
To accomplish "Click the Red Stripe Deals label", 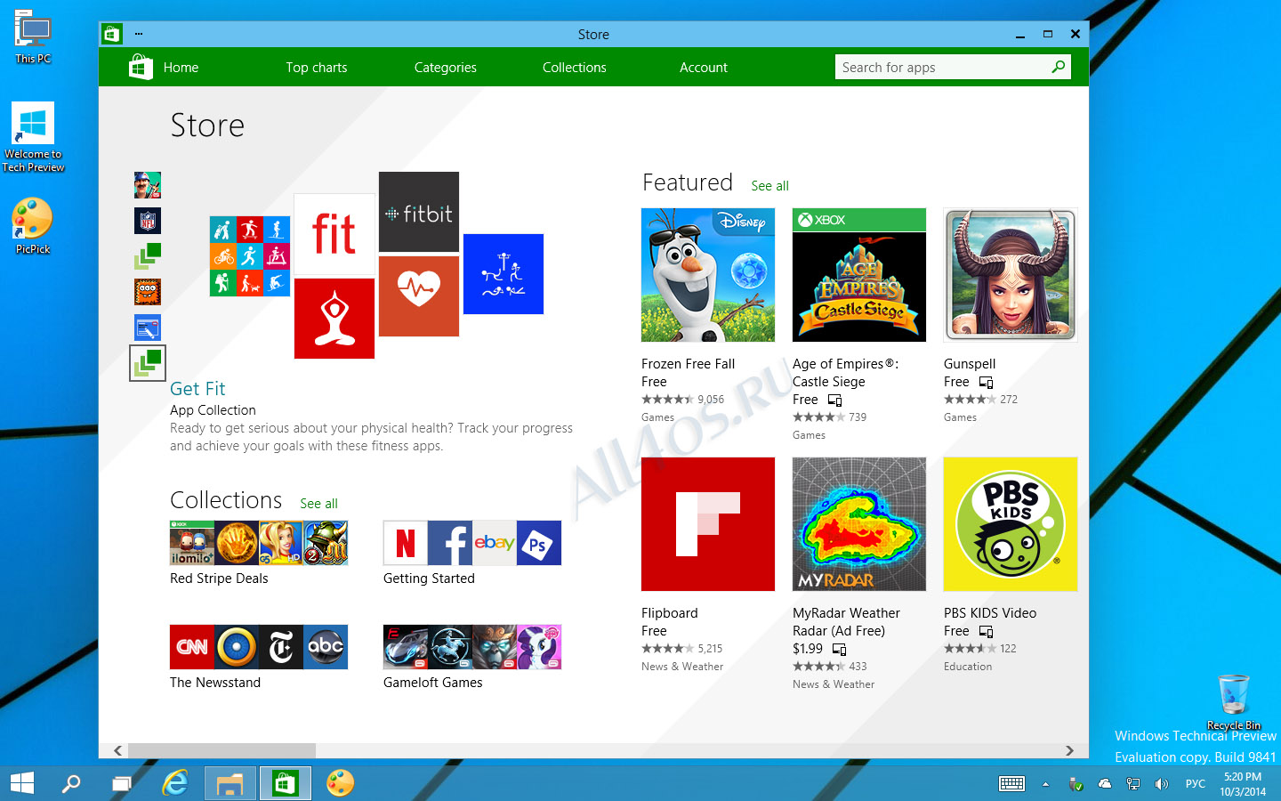I will point(219,578).
